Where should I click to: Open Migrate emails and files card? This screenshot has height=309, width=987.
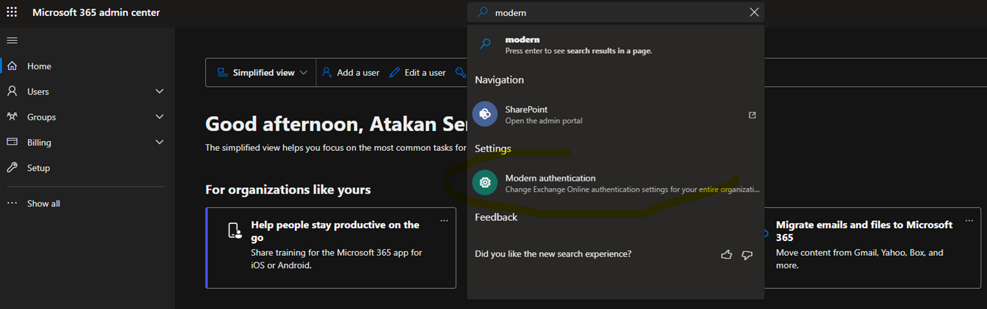point(873,247)
